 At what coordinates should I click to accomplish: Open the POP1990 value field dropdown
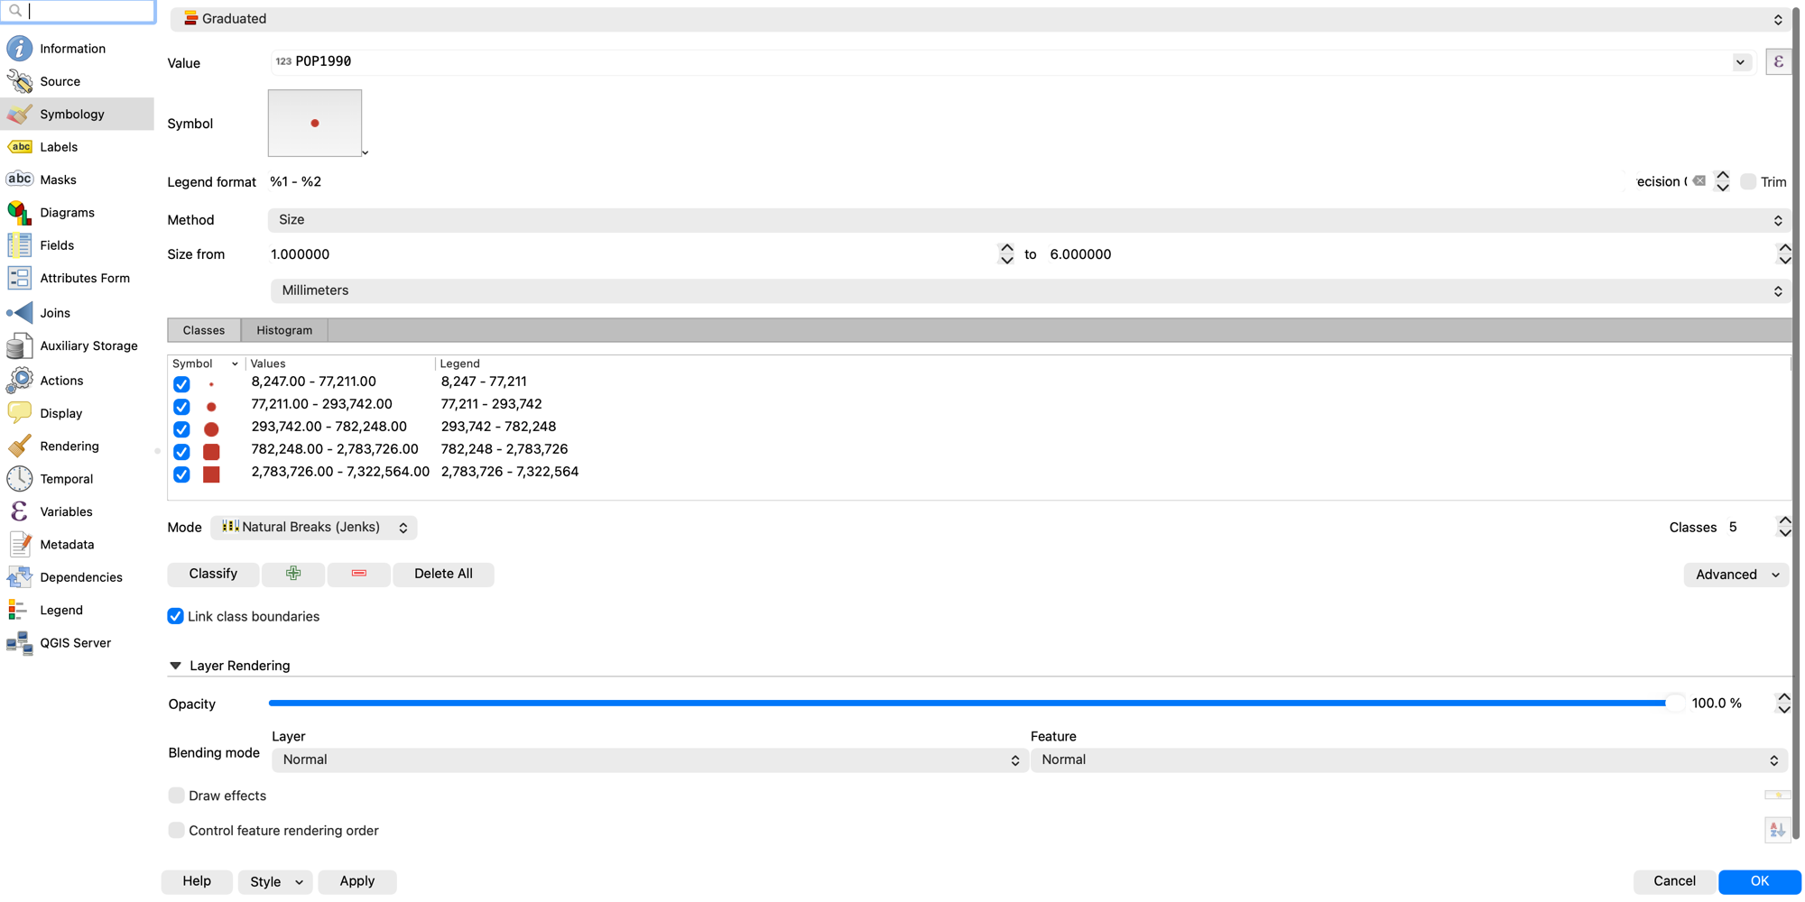pos(1740,62)
